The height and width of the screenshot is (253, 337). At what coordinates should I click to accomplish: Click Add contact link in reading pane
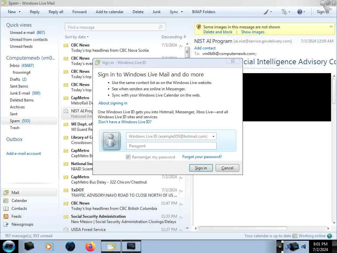pyautogui.click(x=205, y=48)
